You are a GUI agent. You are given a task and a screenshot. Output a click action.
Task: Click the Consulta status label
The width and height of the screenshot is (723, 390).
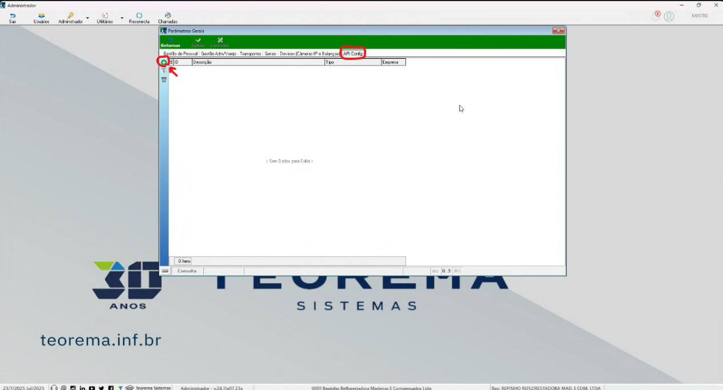(187, 271)
